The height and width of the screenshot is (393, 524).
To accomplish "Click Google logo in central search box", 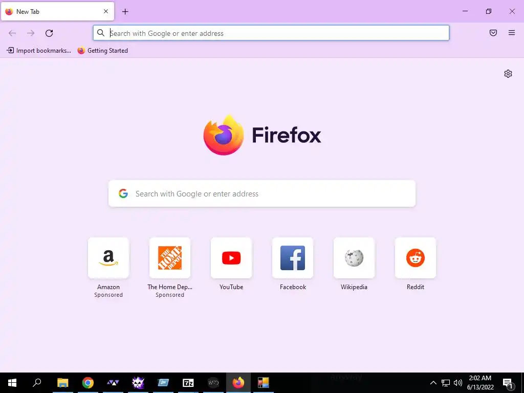I will click(x=123, y=193).
